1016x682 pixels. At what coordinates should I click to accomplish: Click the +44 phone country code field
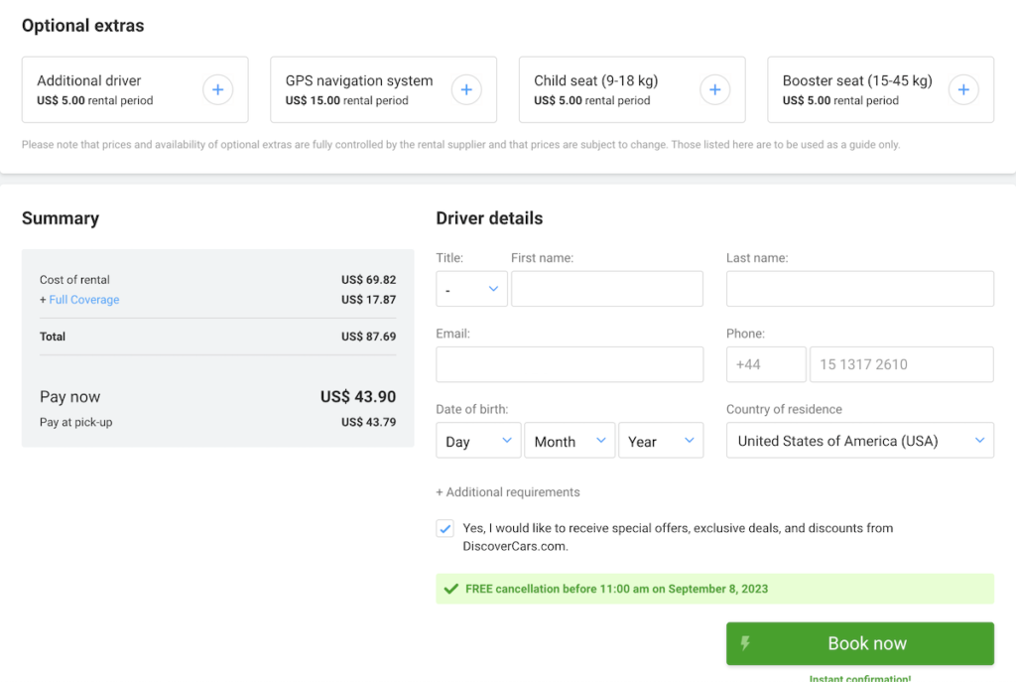click(x=766, y=364)
